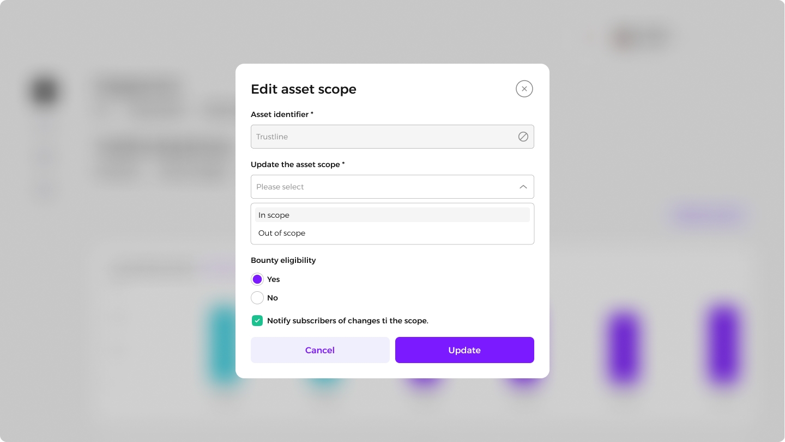Open the Update the asset scope dropdown
785x442 pixels.
[x=392, y=187]
